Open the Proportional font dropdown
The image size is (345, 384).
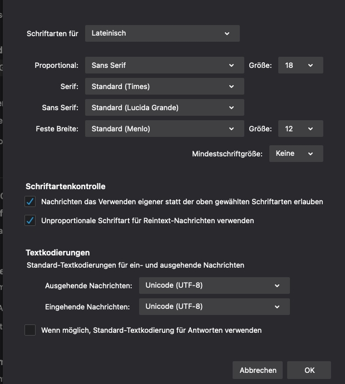point(164,66)
